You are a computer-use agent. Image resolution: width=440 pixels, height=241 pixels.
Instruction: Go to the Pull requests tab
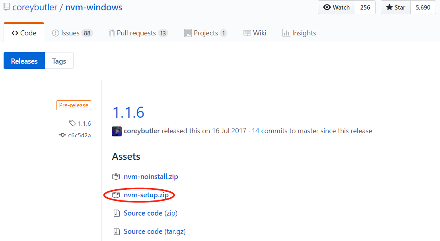(138, 33)
